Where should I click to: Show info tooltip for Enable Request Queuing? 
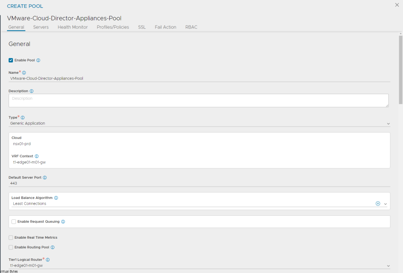[x=63, y=222]
